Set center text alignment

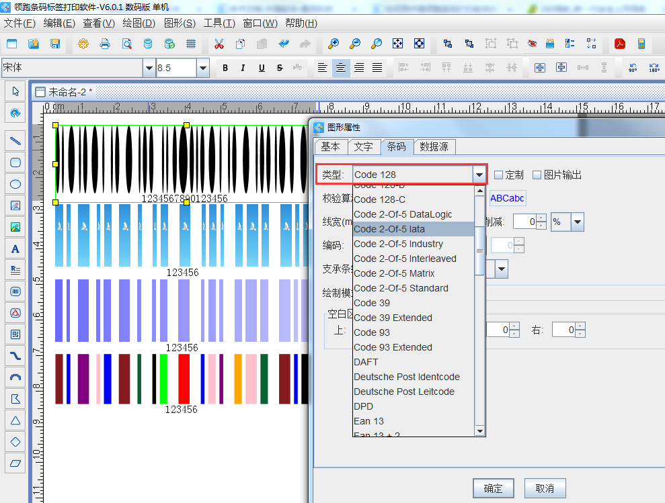click(x=340, y=68)
